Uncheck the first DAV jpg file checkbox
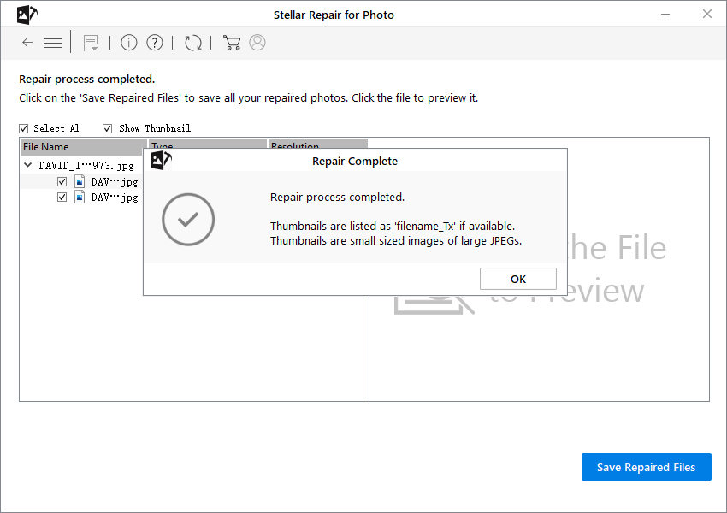 [62, 181]
